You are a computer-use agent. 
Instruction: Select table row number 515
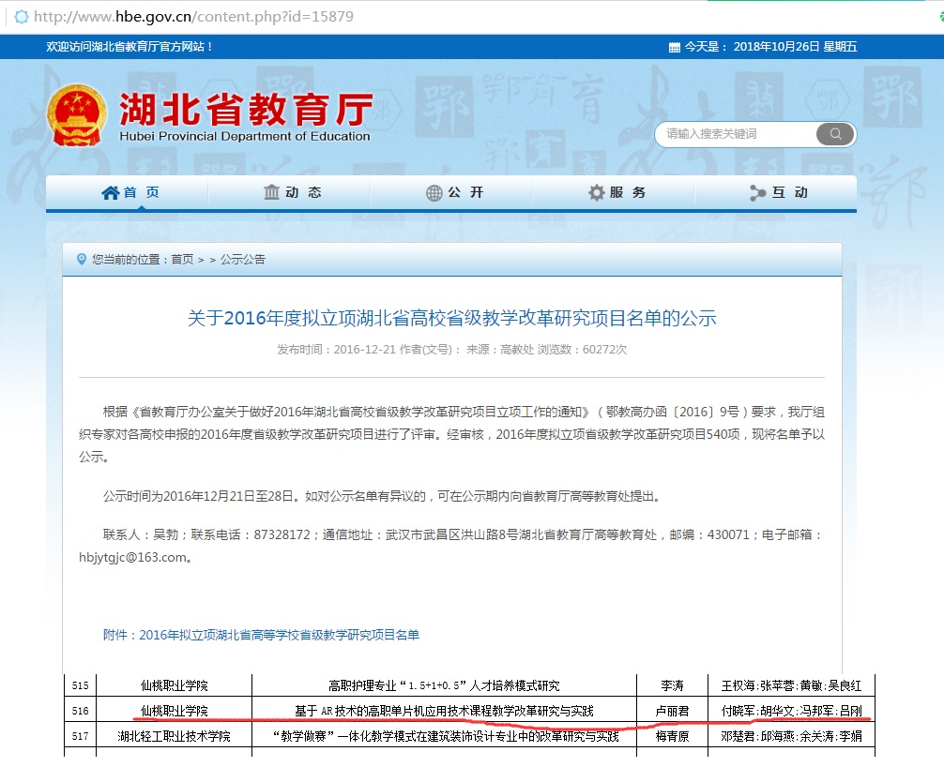pos(80,685)
